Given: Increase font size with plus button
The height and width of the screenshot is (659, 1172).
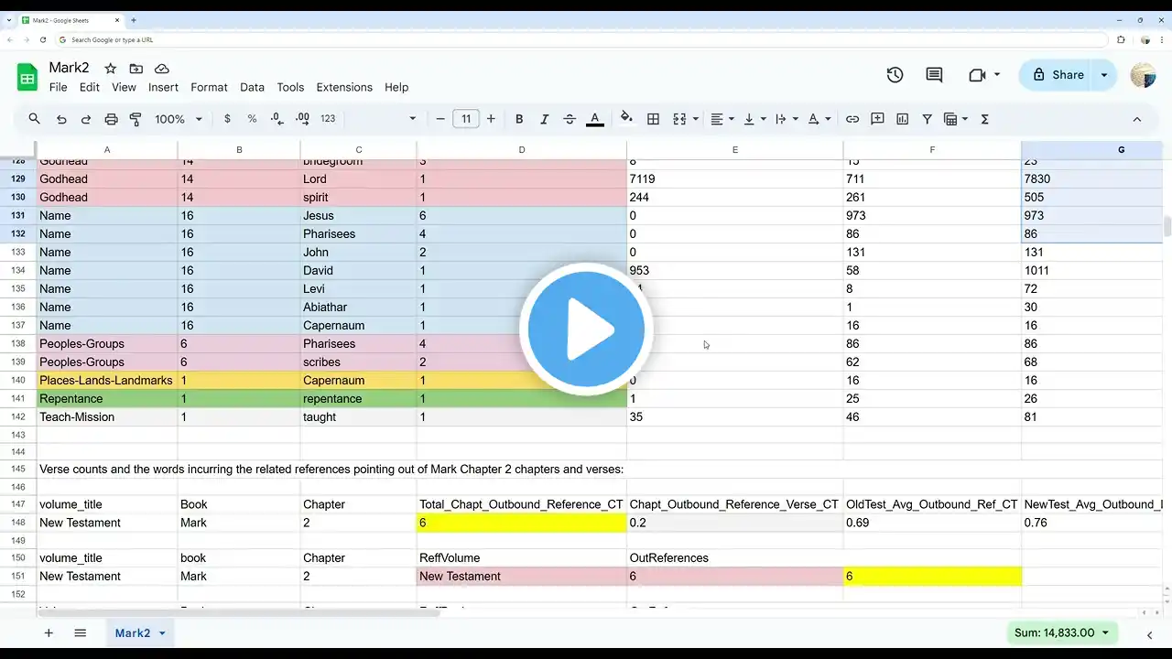Looking at the screenshot, I should click(491, 119).
